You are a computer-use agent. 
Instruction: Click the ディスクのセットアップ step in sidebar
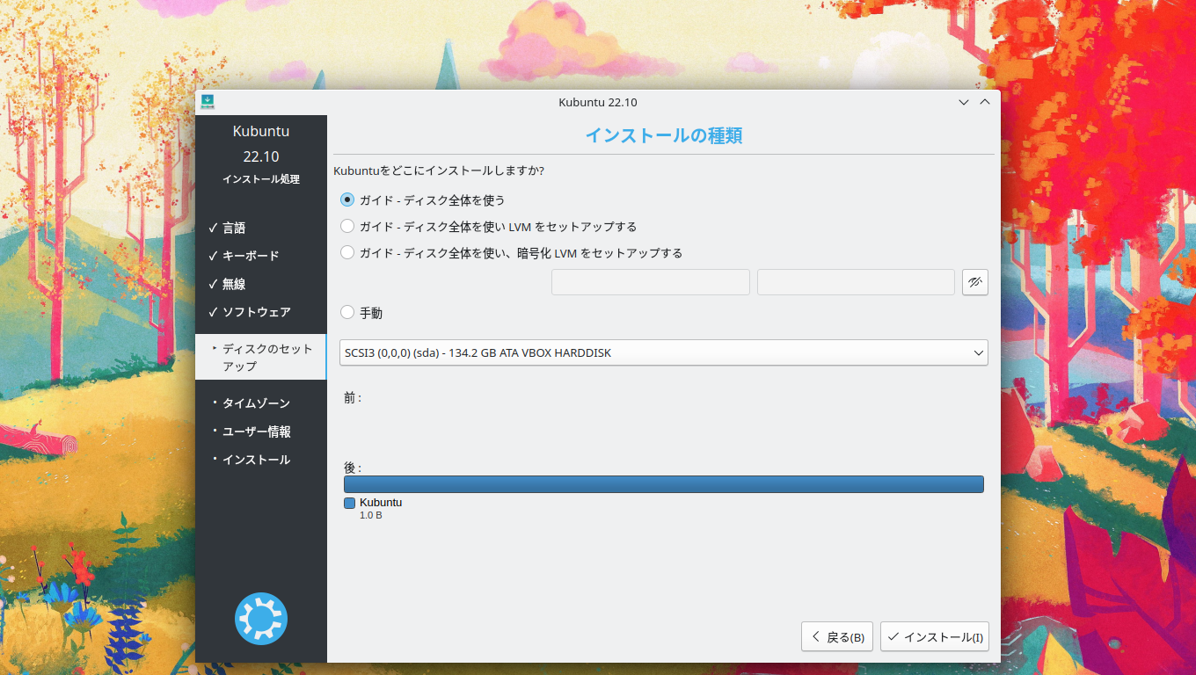click(x=261, y=357)
